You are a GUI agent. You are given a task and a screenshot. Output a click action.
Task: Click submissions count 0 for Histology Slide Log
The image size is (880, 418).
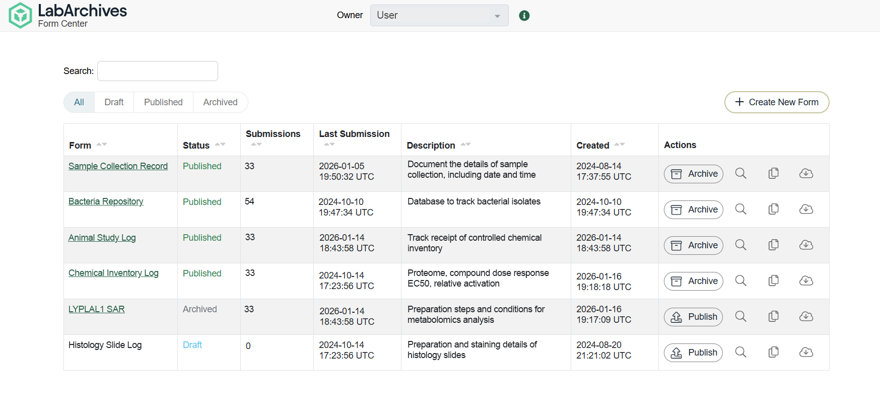click(x=248, y=346)
